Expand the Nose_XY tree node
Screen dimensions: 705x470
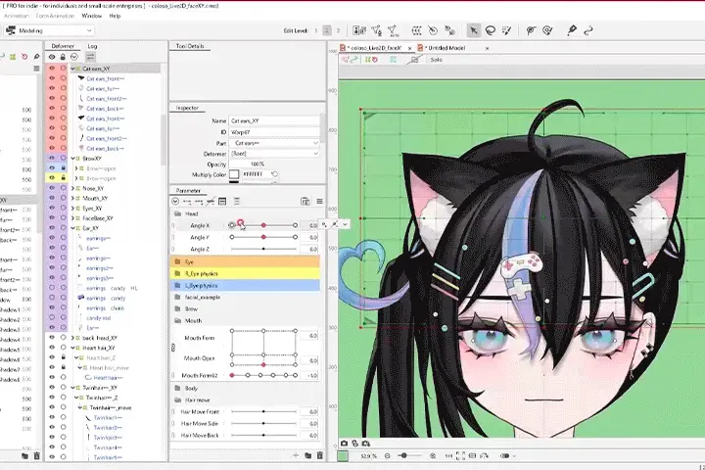(72, 188)
